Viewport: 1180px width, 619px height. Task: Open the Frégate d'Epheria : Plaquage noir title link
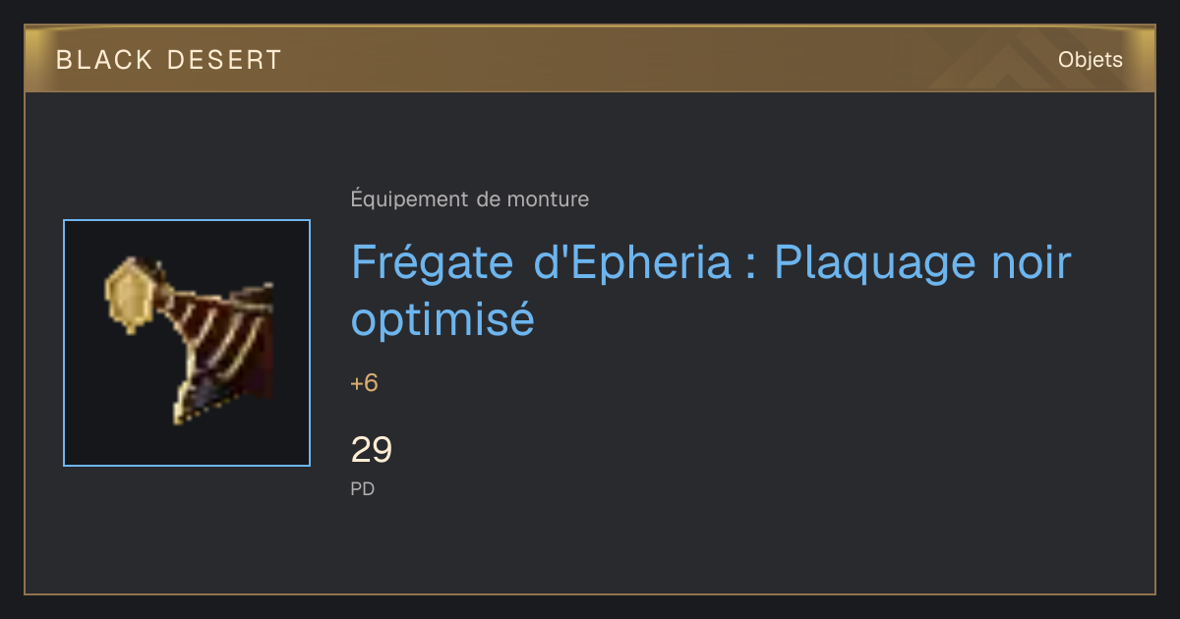[711, 290]
